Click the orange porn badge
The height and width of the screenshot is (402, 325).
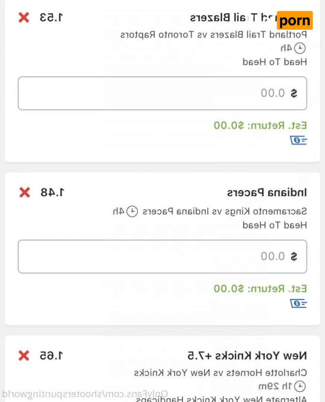pyautogui.click(x=294, y=21)
